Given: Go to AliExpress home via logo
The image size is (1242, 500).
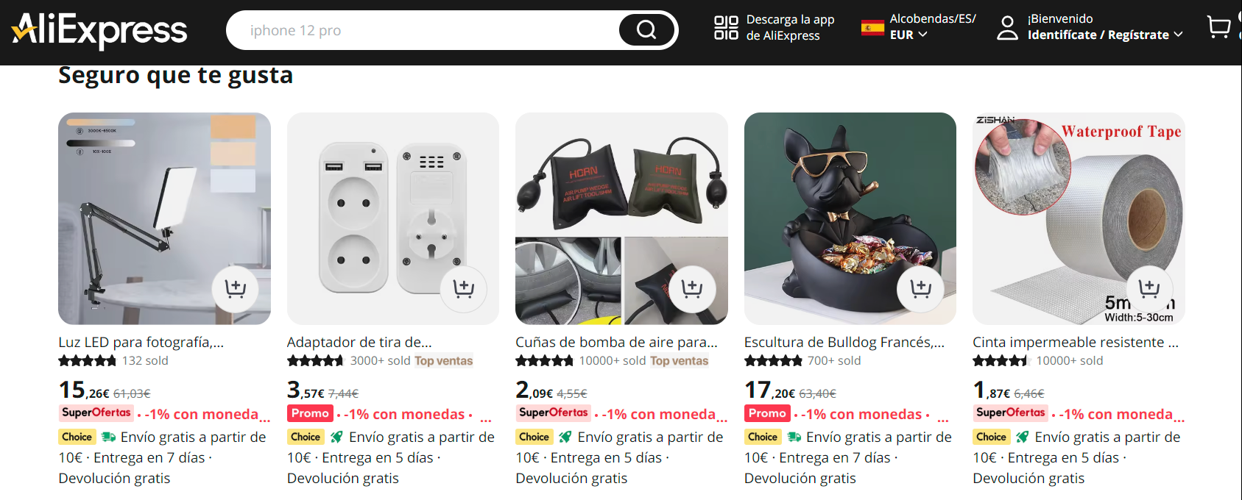Looking at the screenshot, I should (99, 30).
